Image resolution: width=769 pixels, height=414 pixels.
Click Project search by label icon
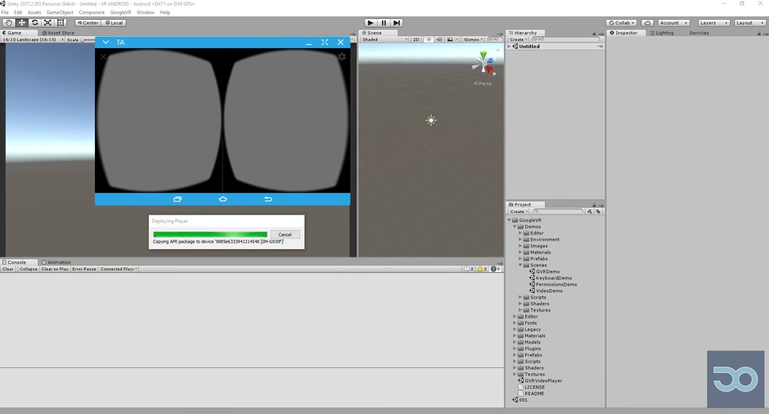click(x=598, y=211)
